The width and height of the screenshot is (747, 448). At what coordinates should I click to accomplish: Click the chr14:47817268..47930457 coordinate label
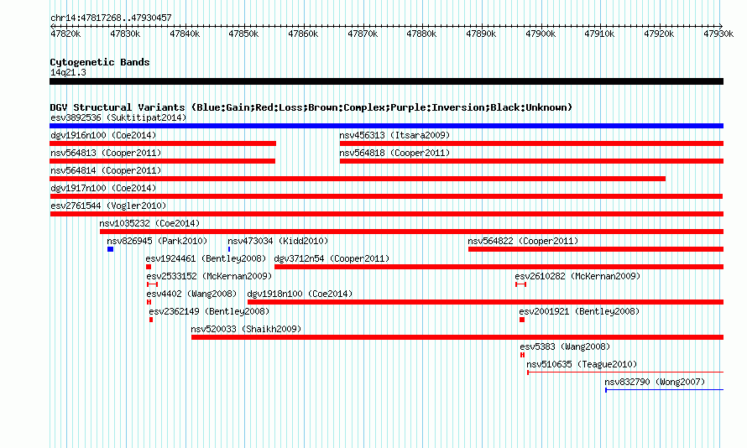pyautogui.click(x=111, y=18)
